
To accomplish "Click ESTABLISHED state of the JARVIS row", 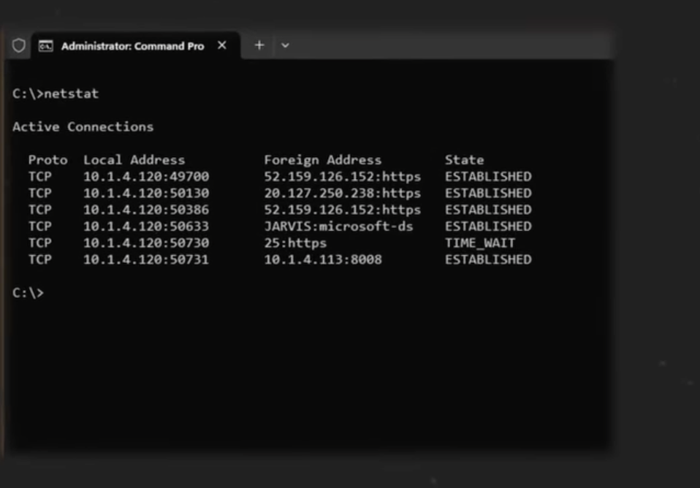I will coord(488,226).
